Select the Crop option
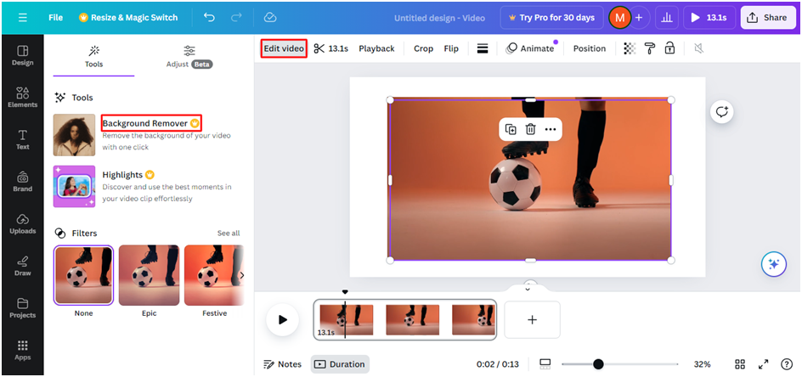Viewport: 802px width, 377px height. point(423,48)
